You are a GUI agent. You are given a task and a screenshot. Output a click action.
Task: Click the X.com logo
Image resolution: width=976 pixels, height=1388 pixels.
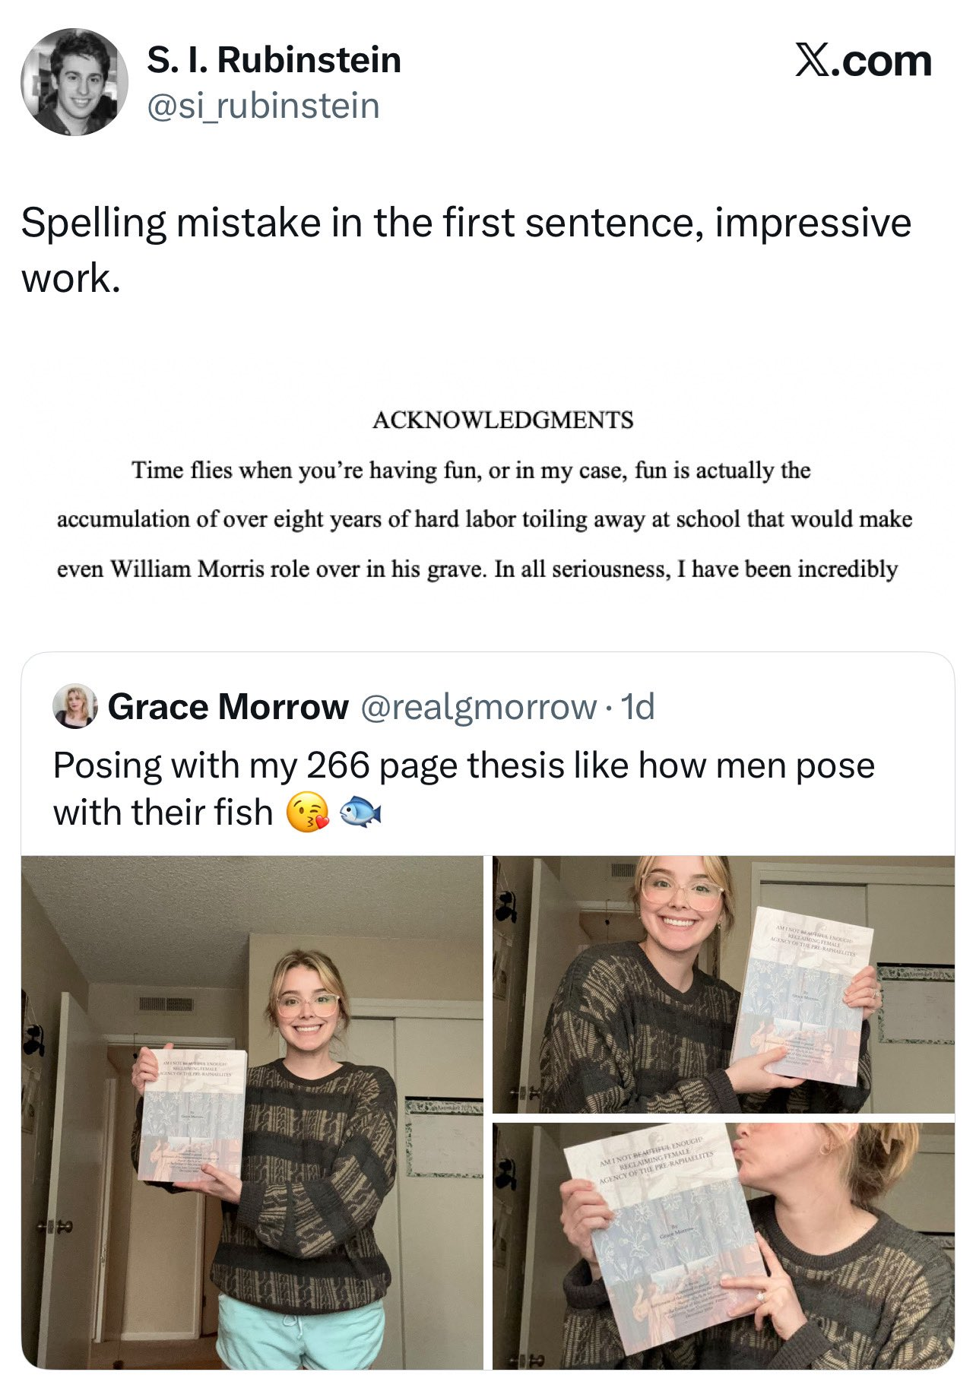863,60
